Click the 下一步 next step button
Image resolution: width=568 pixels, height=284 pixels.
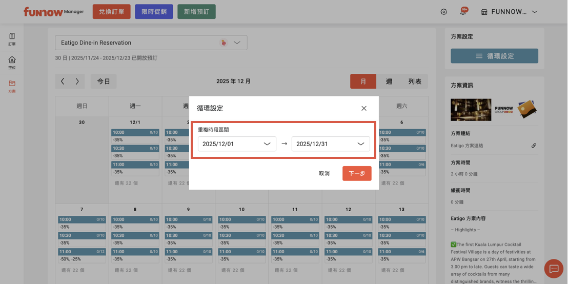point(357,173)
